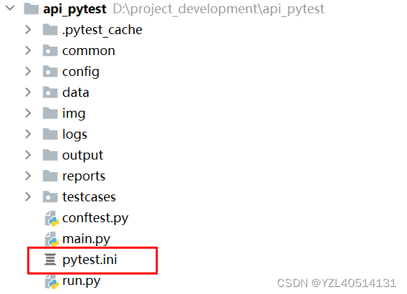Click the main.py Python file icon

52,239
